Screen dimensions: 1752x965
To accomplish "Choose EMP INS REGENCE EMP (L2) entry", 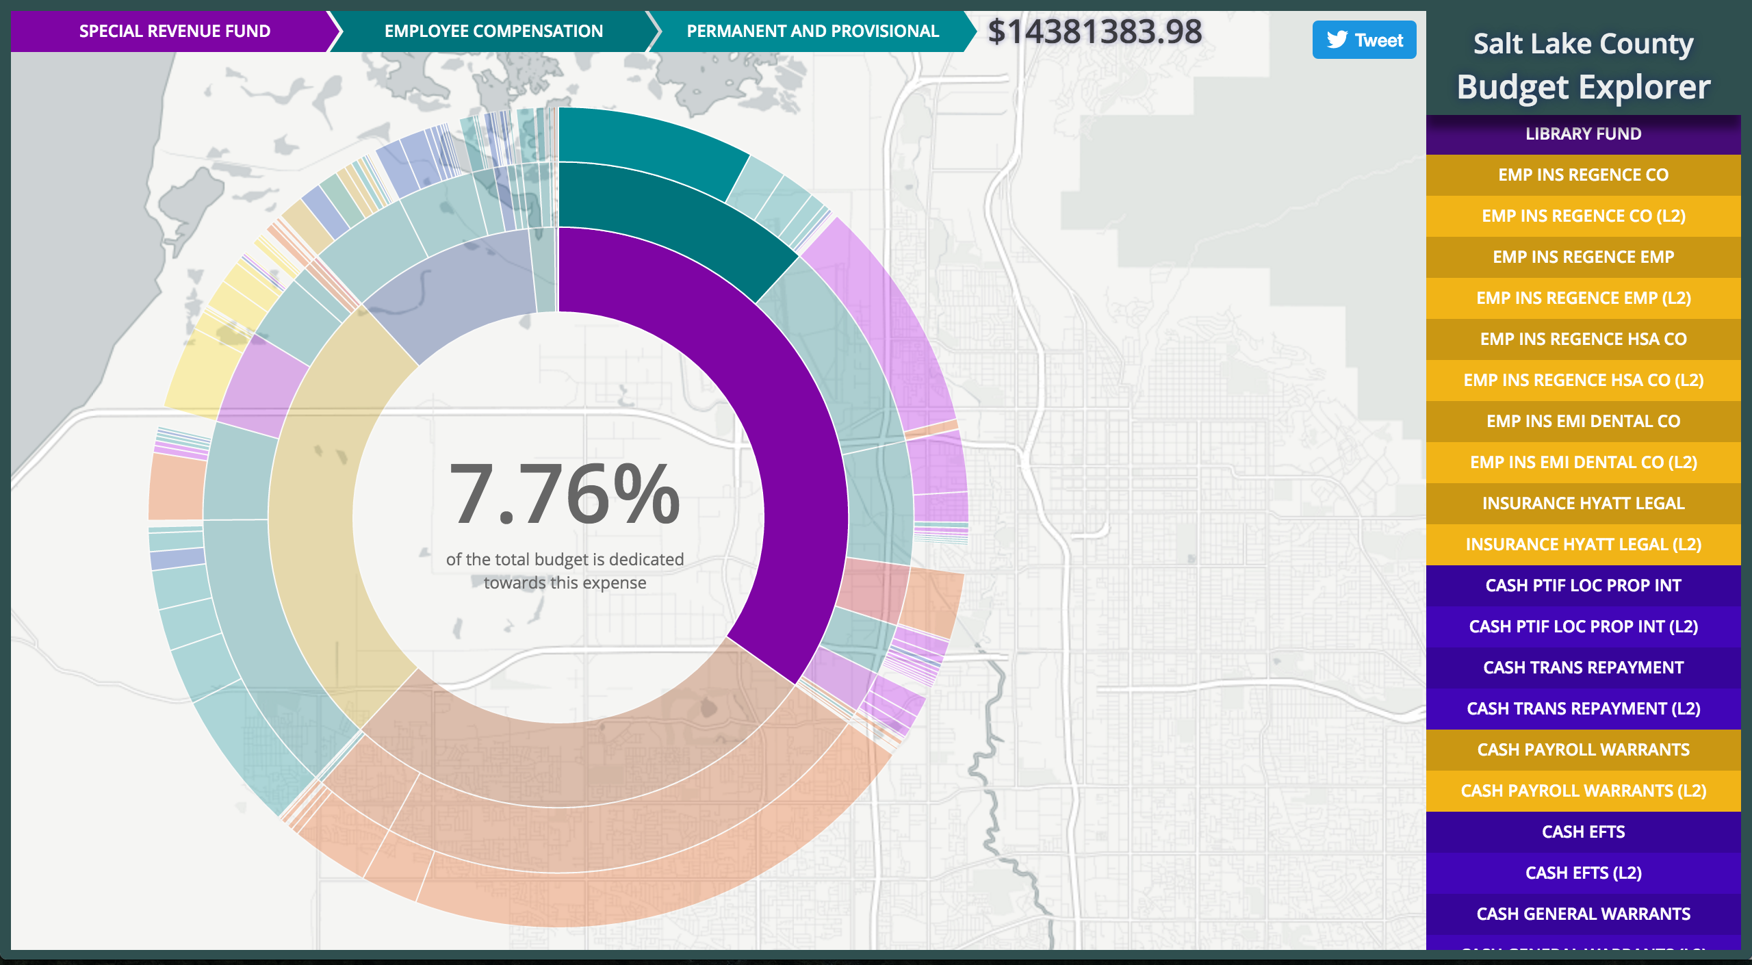I will (x=1582, y=298).
